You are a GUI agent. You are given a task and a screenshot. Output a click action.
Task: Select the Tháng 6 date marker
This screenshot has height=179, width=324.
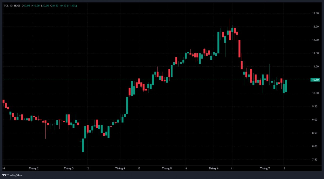tap(214, 168)
